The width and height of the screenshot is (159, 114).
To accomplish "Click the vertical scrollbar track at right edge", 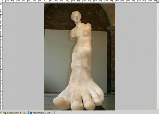I will tap(158, 56).
